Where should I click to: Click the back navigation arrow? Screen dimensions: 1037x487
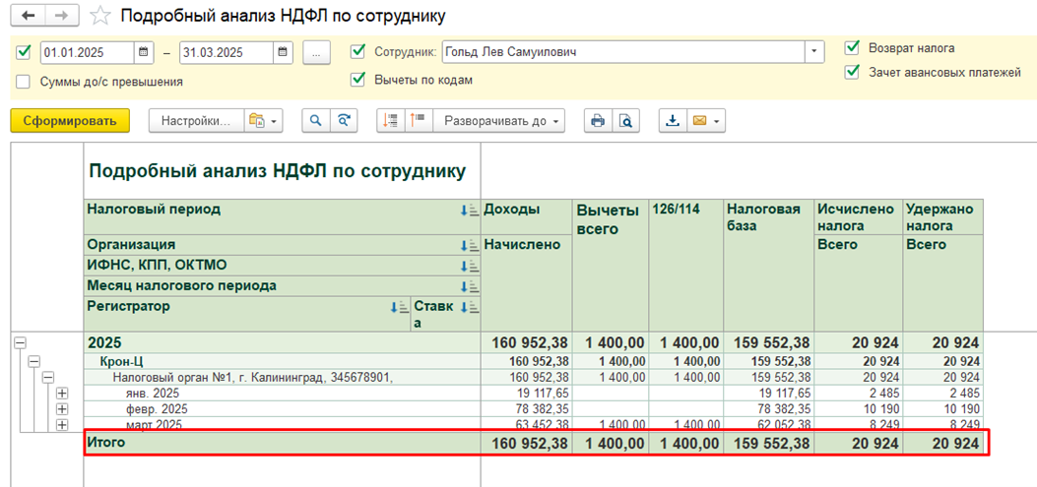[28, 16]
